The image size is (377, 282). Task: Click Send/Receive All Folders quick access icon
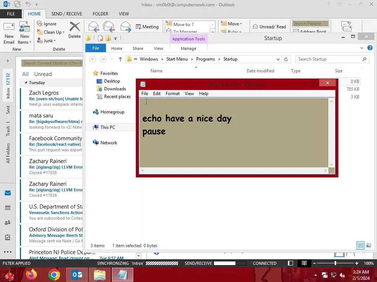(x=17, y=4)
